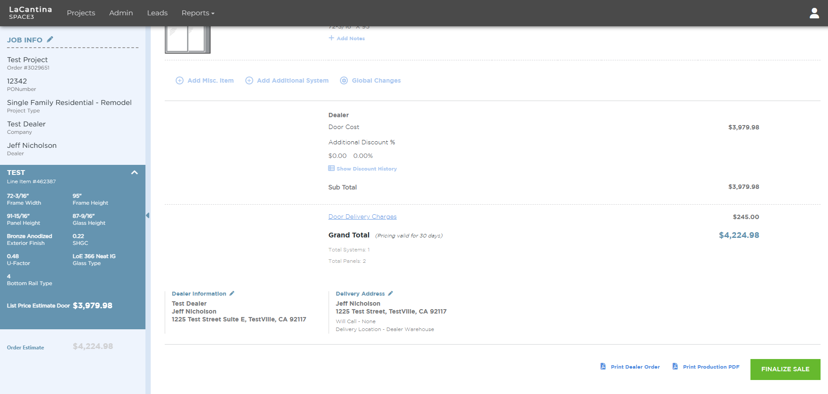
Task: Click the Add Notes plus icon
Action: (x=331, y=38)
